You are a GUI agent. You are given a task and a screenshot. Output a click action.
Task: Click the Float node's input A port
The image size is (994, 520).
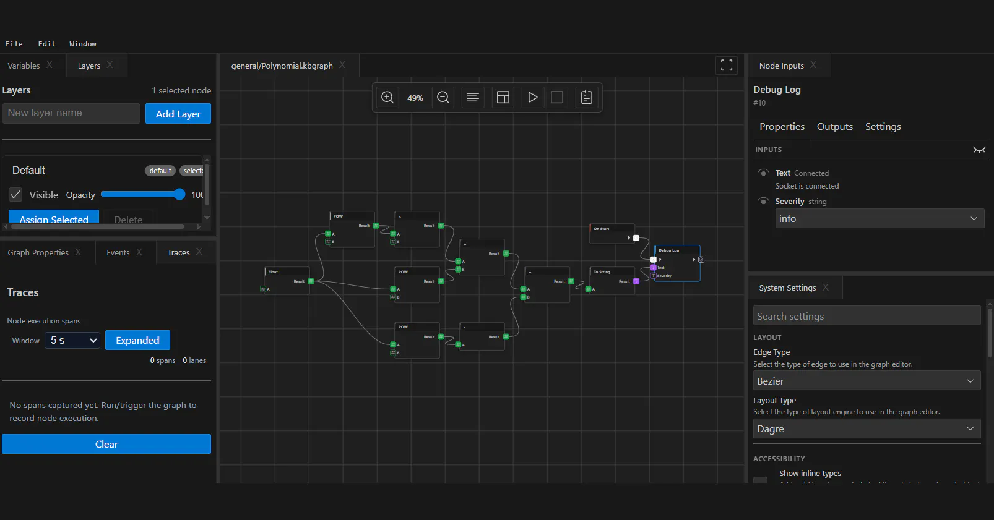point(263,289)
